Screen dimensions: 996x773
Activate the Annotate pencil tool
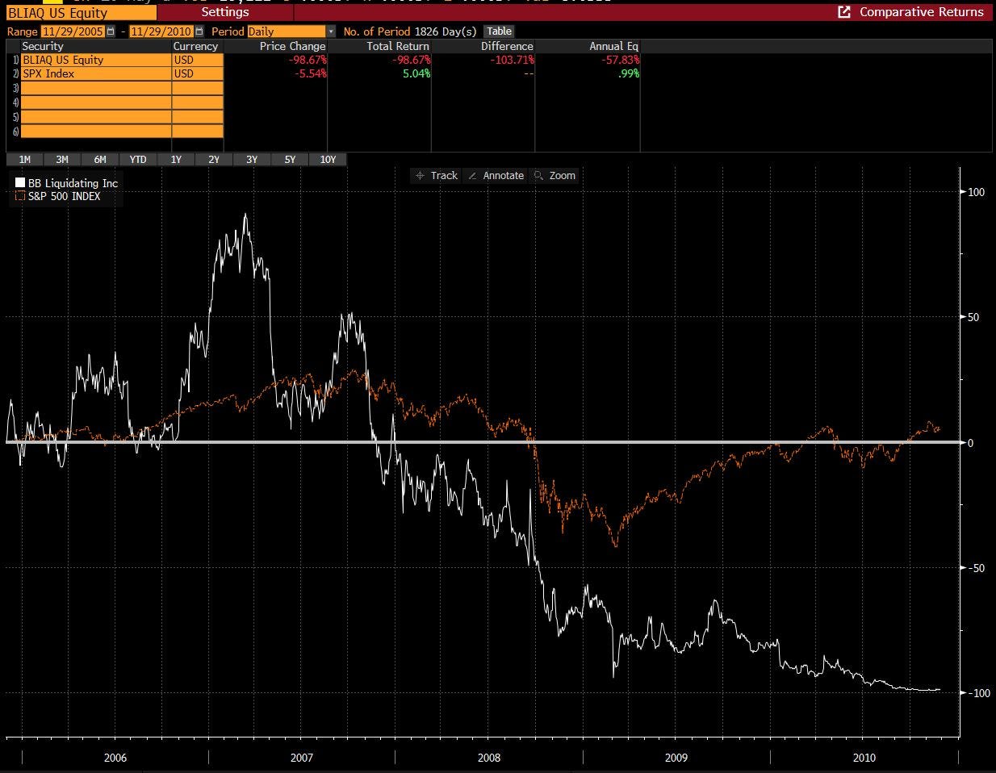point(496,175)
